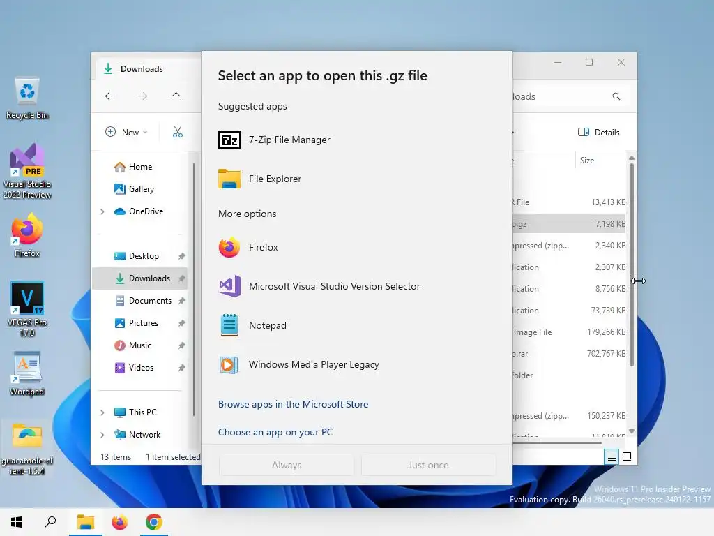
Task: Go back in File Explorer
Action: (x=109, y=96)
